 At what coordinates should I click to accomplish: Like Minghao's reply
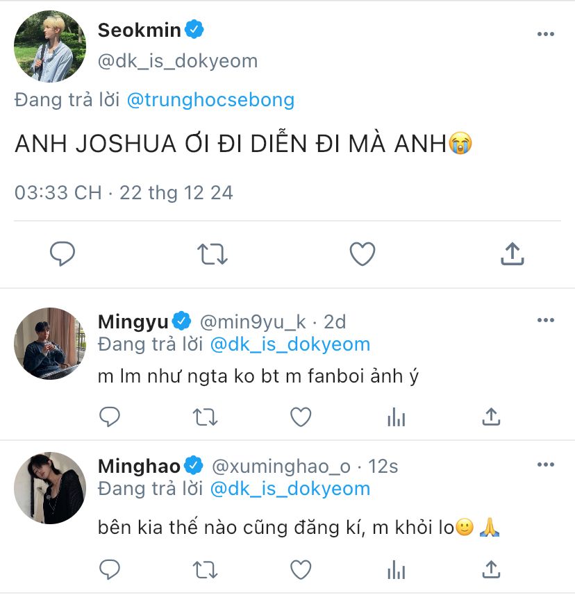pyautogui.click(x=300, y=570)
